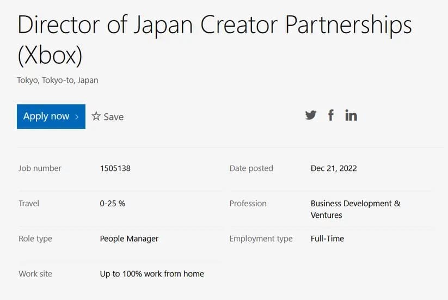Click the People Manager role type value
Screen dimensions: 448x300
[x=129, y=238]
